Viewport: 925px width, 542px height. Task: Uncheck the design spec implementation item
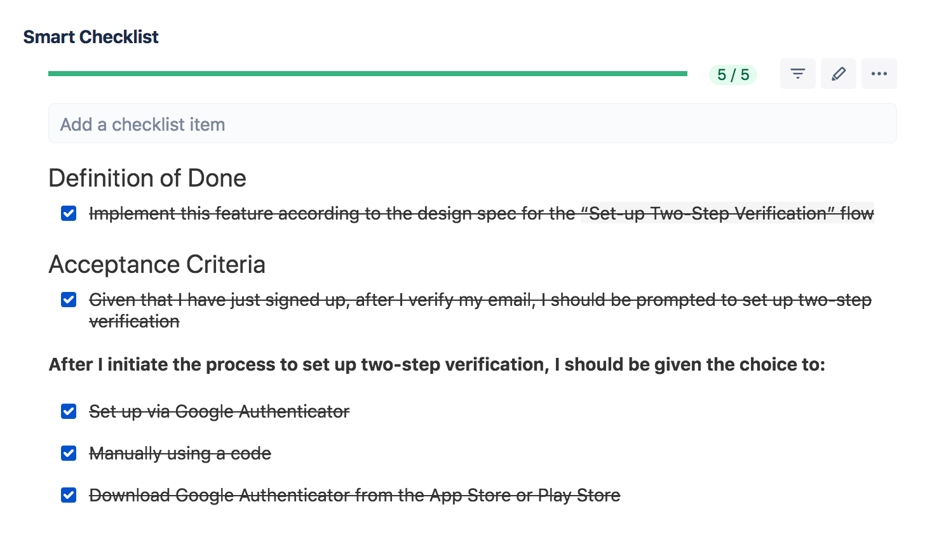point(69,213)
